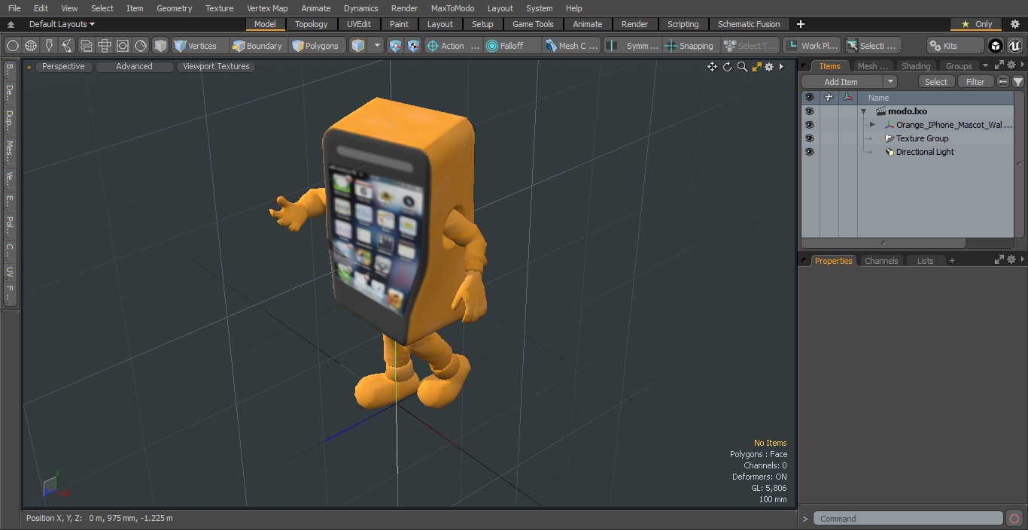
Task: Open the Default Layouts dropdown
Action: (62, 24)
